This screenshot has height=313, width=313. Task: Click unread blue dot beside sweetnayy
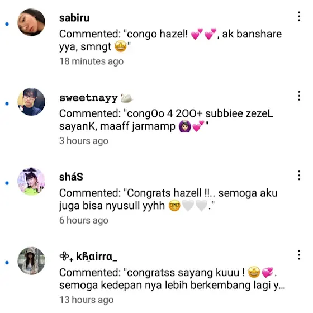coord(7,103)
